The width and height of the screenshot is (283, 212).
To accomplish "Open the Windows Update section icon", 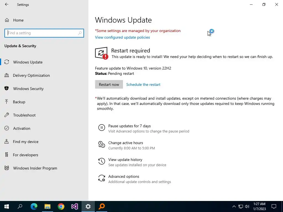I will (7, 62).
